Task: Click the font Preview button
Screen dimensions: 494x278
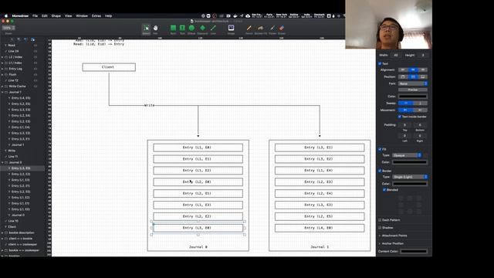Action: click(413, 90)
